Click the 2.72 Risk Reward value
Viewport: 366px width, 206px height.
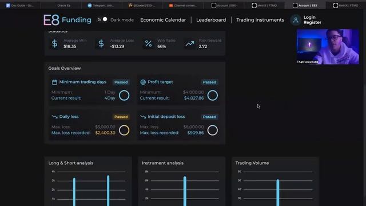pos(203,46)
